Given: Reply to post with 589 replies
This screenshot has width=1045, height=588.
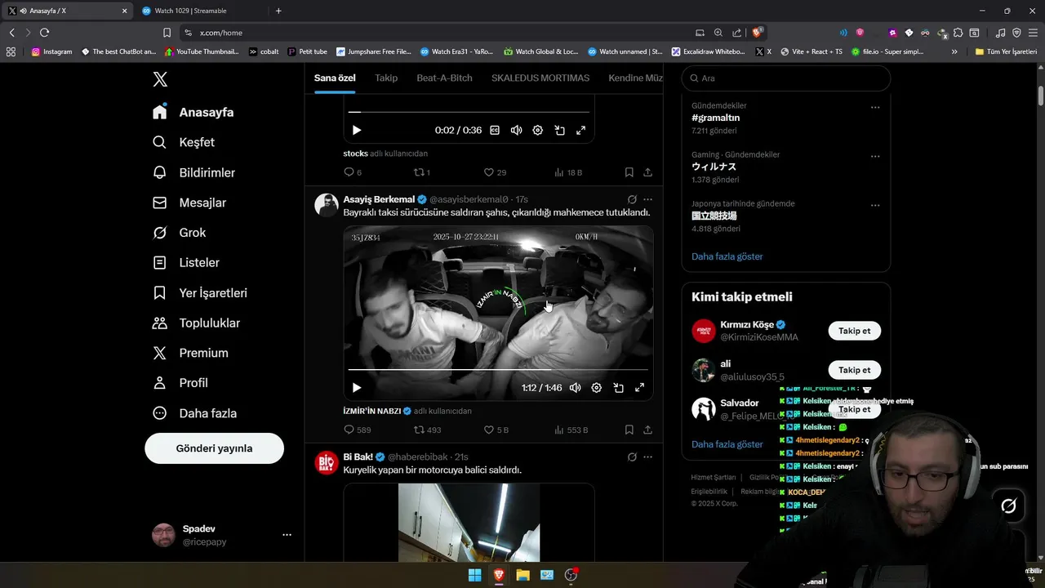Looking at the screenshot, I should 357,430.
